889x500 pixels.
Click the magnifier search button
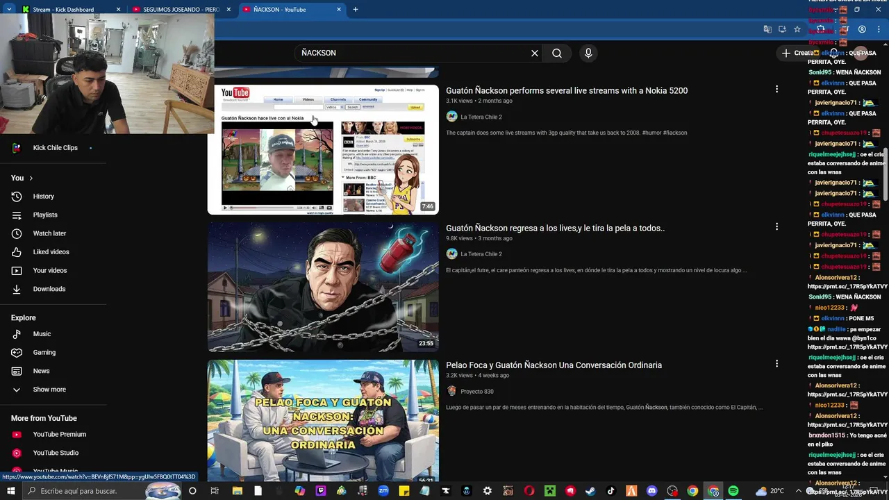point(557,53)
